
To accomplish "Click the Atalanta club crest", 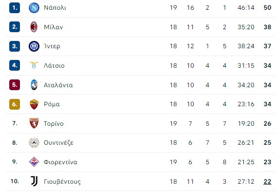I will tap(34, 85).
